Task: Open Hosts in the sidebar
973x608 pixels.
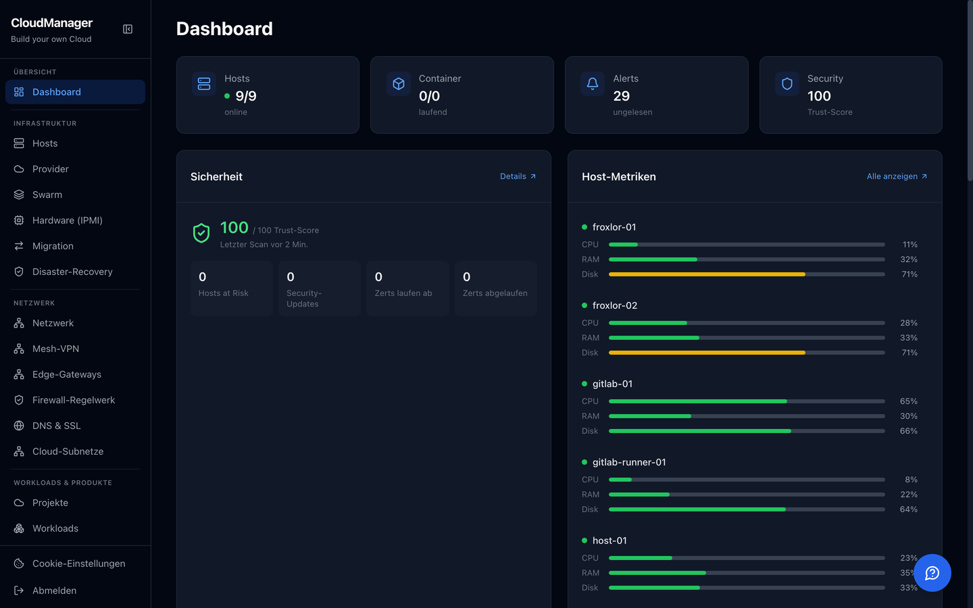Action: tap(75, 143)
